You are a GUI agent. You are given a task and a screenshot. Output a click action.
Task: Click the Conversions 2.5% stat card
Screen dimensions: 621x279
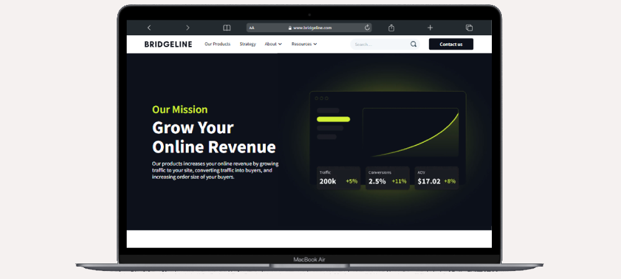click(387, 178)
